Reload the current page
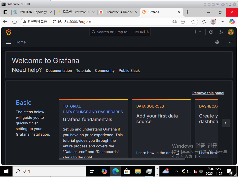238x177 pixels. (x=15, y=22)
